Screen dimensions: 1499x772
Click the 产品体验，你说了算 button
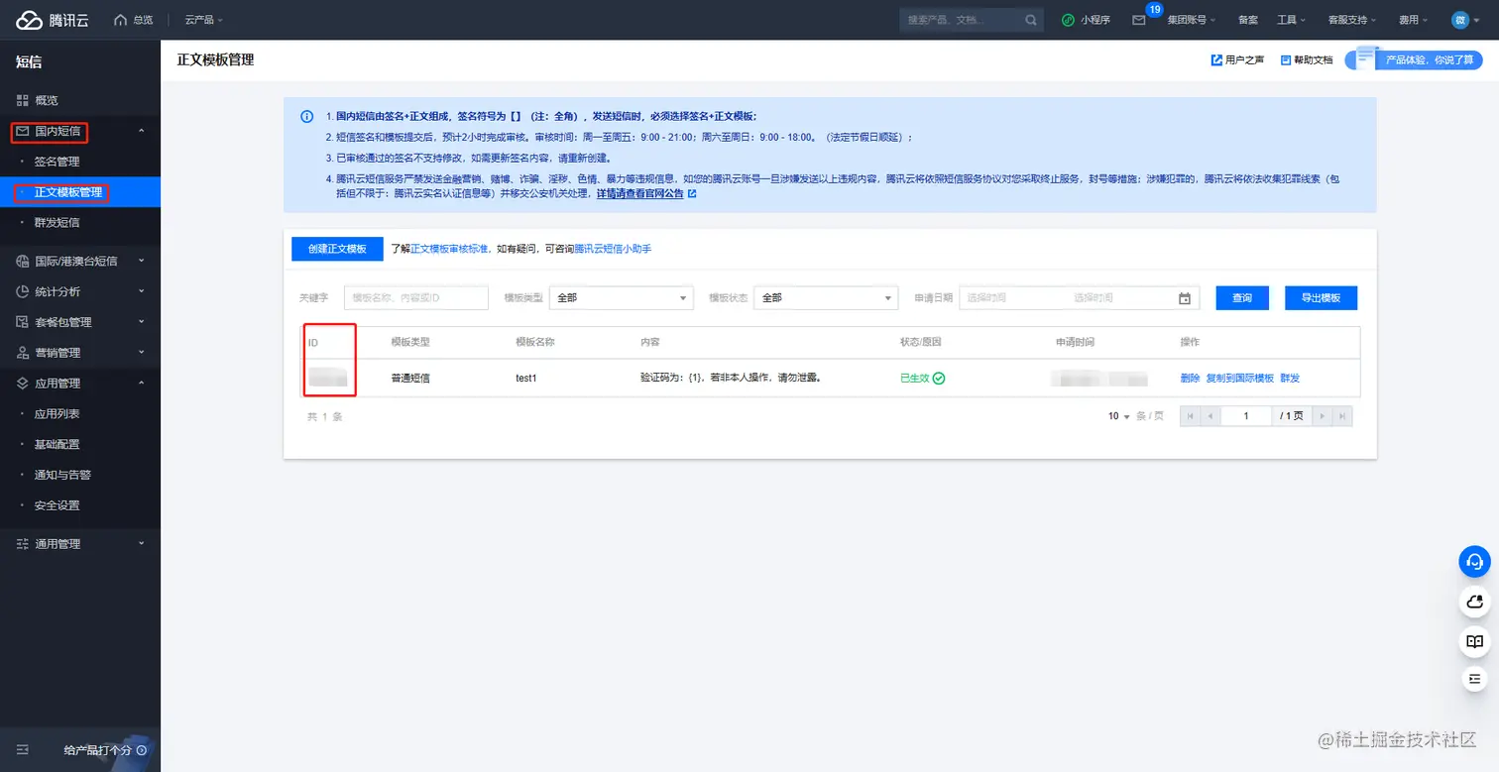pos(1414,60)
